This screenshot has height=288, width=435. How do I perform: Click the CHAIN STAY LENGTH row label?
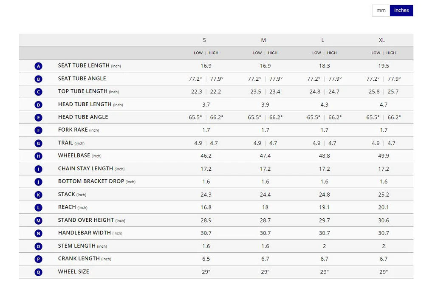pos(85,169)
